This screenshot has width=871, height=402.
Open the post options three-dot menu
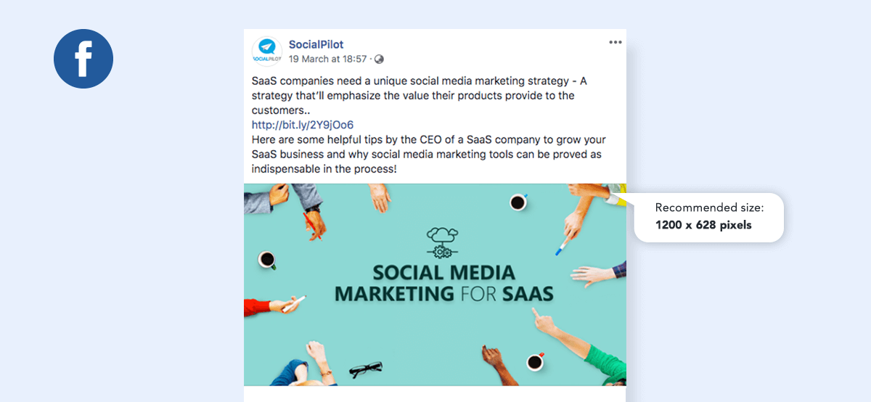[616, 42]
